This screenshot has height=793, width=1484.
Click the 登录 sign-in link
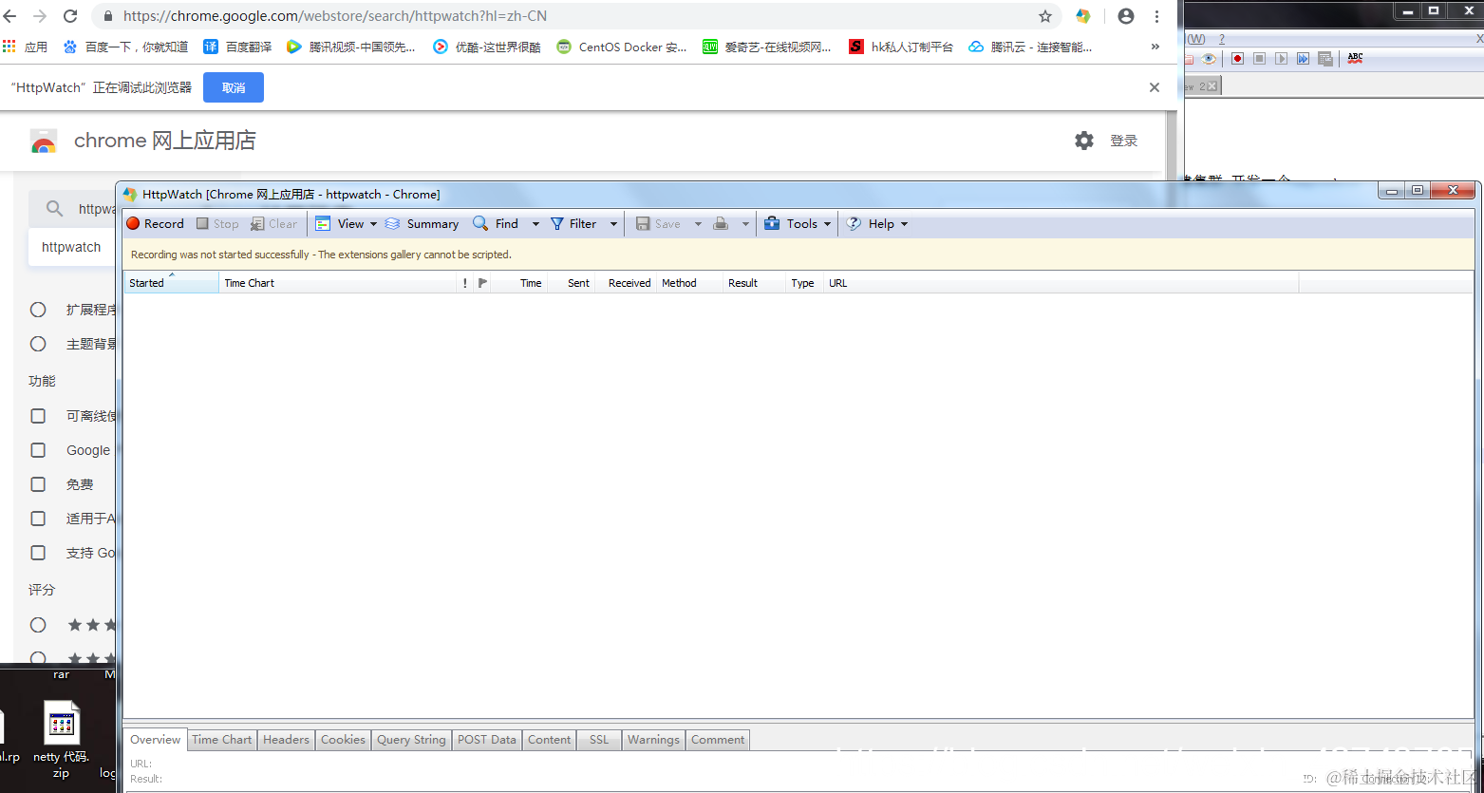tap(1123, 141)
